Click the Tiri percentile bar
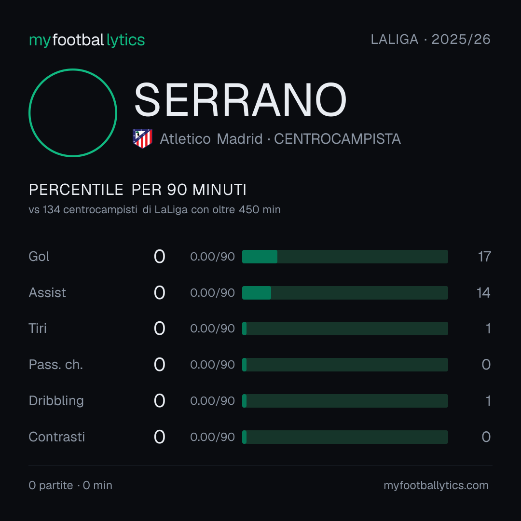 pyautogui.click(x=345, y=329)
